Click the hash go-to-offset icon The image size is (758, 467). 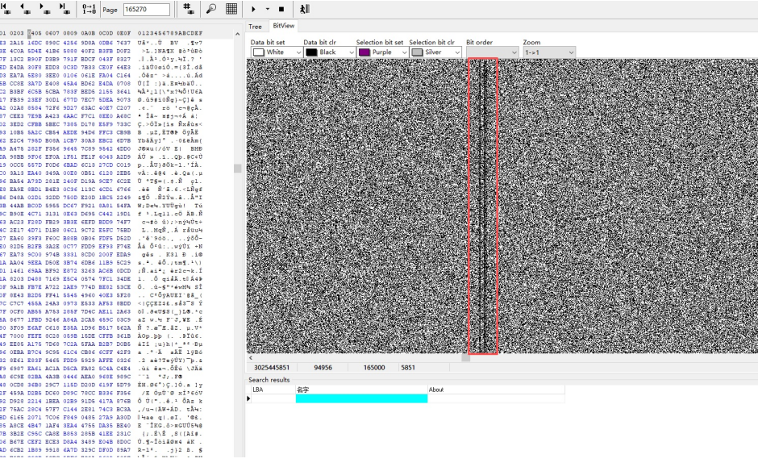(x=189, y=8)
